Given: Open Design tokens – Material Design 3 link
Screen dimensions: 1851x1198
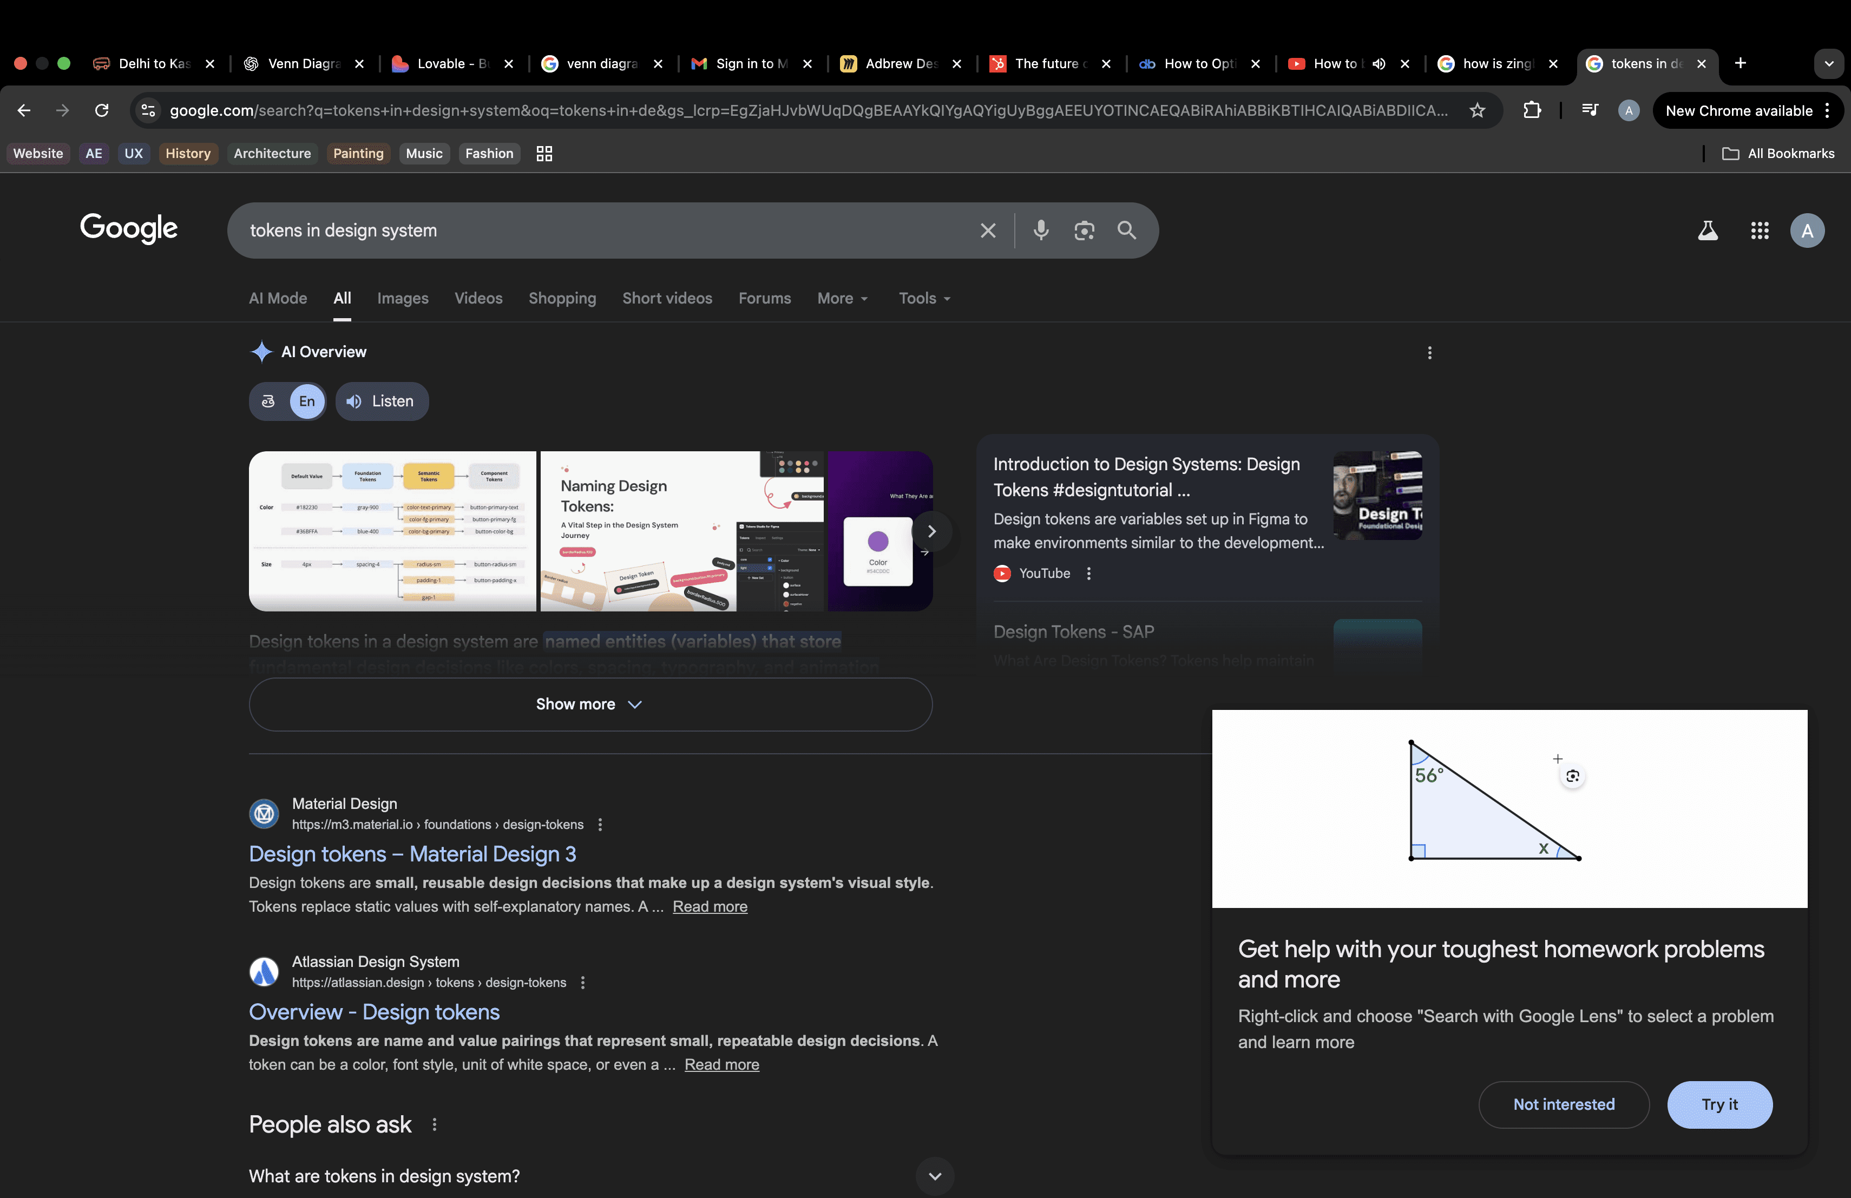Looking at the screenshot, I should (x=412, y=854).
